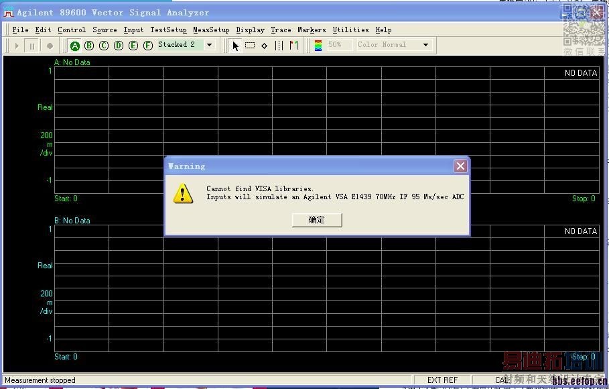Click the yellow warning exclamation icon
The image size is (609, 389).
point(182,193)
